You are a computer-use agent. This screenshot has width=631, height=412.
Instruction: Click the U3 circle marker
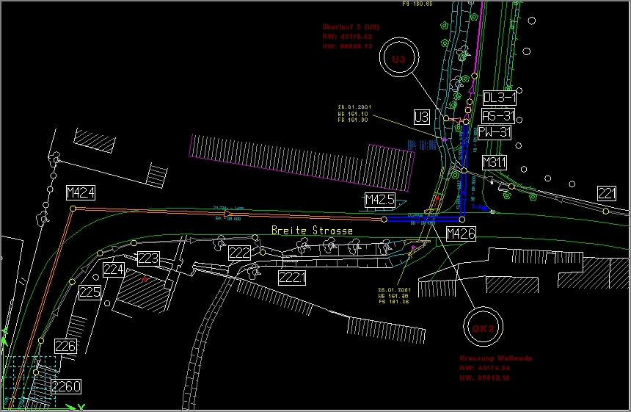coord(398,59)
